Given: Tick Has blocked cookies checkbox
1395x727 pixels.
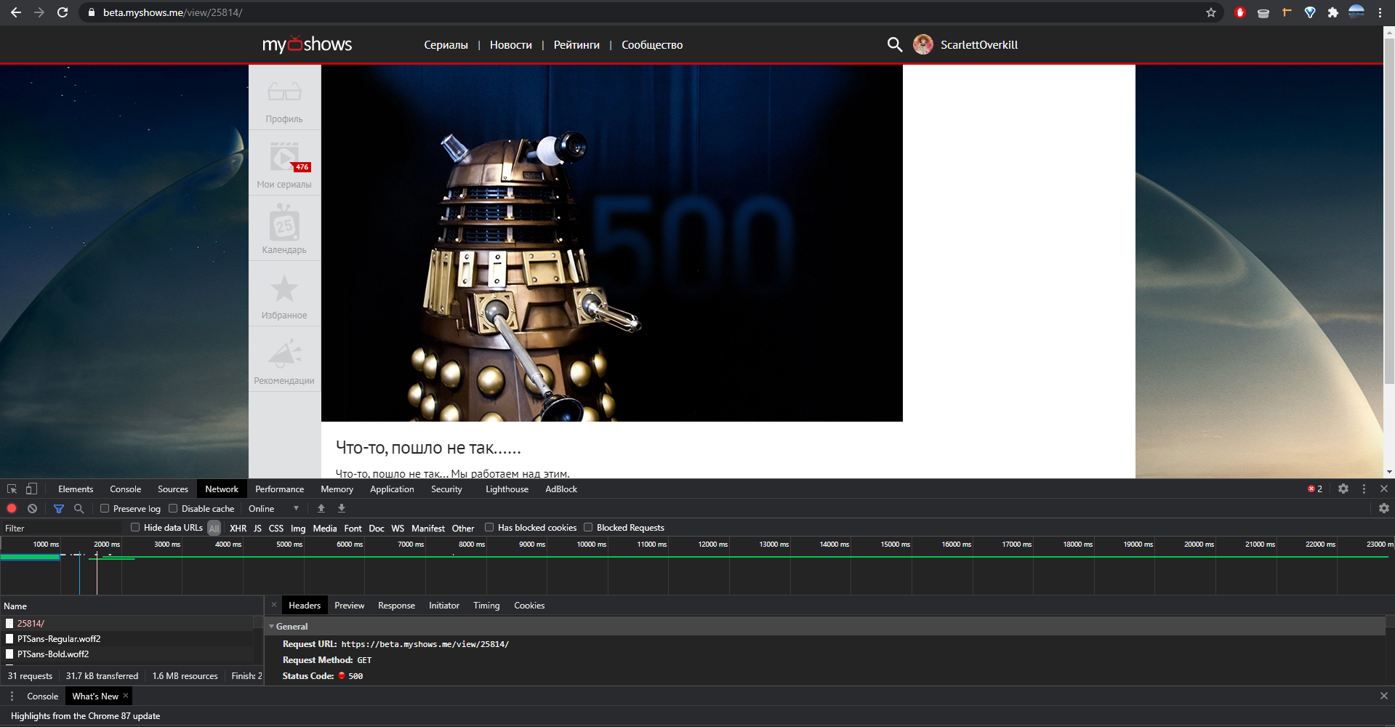Looking at the screenshot, I should [x=489, y=527].
